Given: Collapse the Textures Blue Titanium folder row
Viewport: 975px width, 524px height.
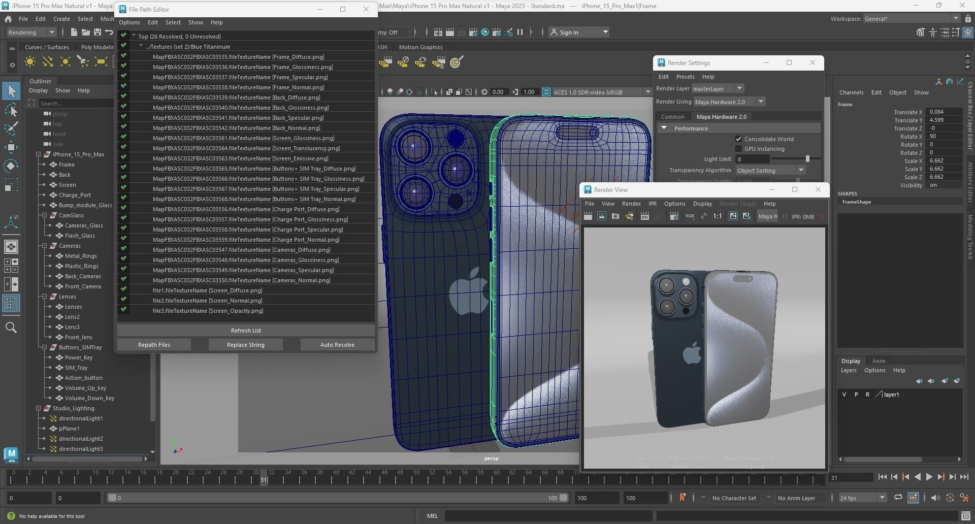Looking at the screenshot, I should 141,46.
